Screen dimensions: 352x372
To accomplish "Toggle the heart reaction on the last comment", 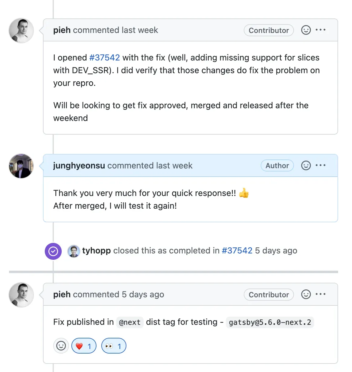I will [x=84, y=346].
